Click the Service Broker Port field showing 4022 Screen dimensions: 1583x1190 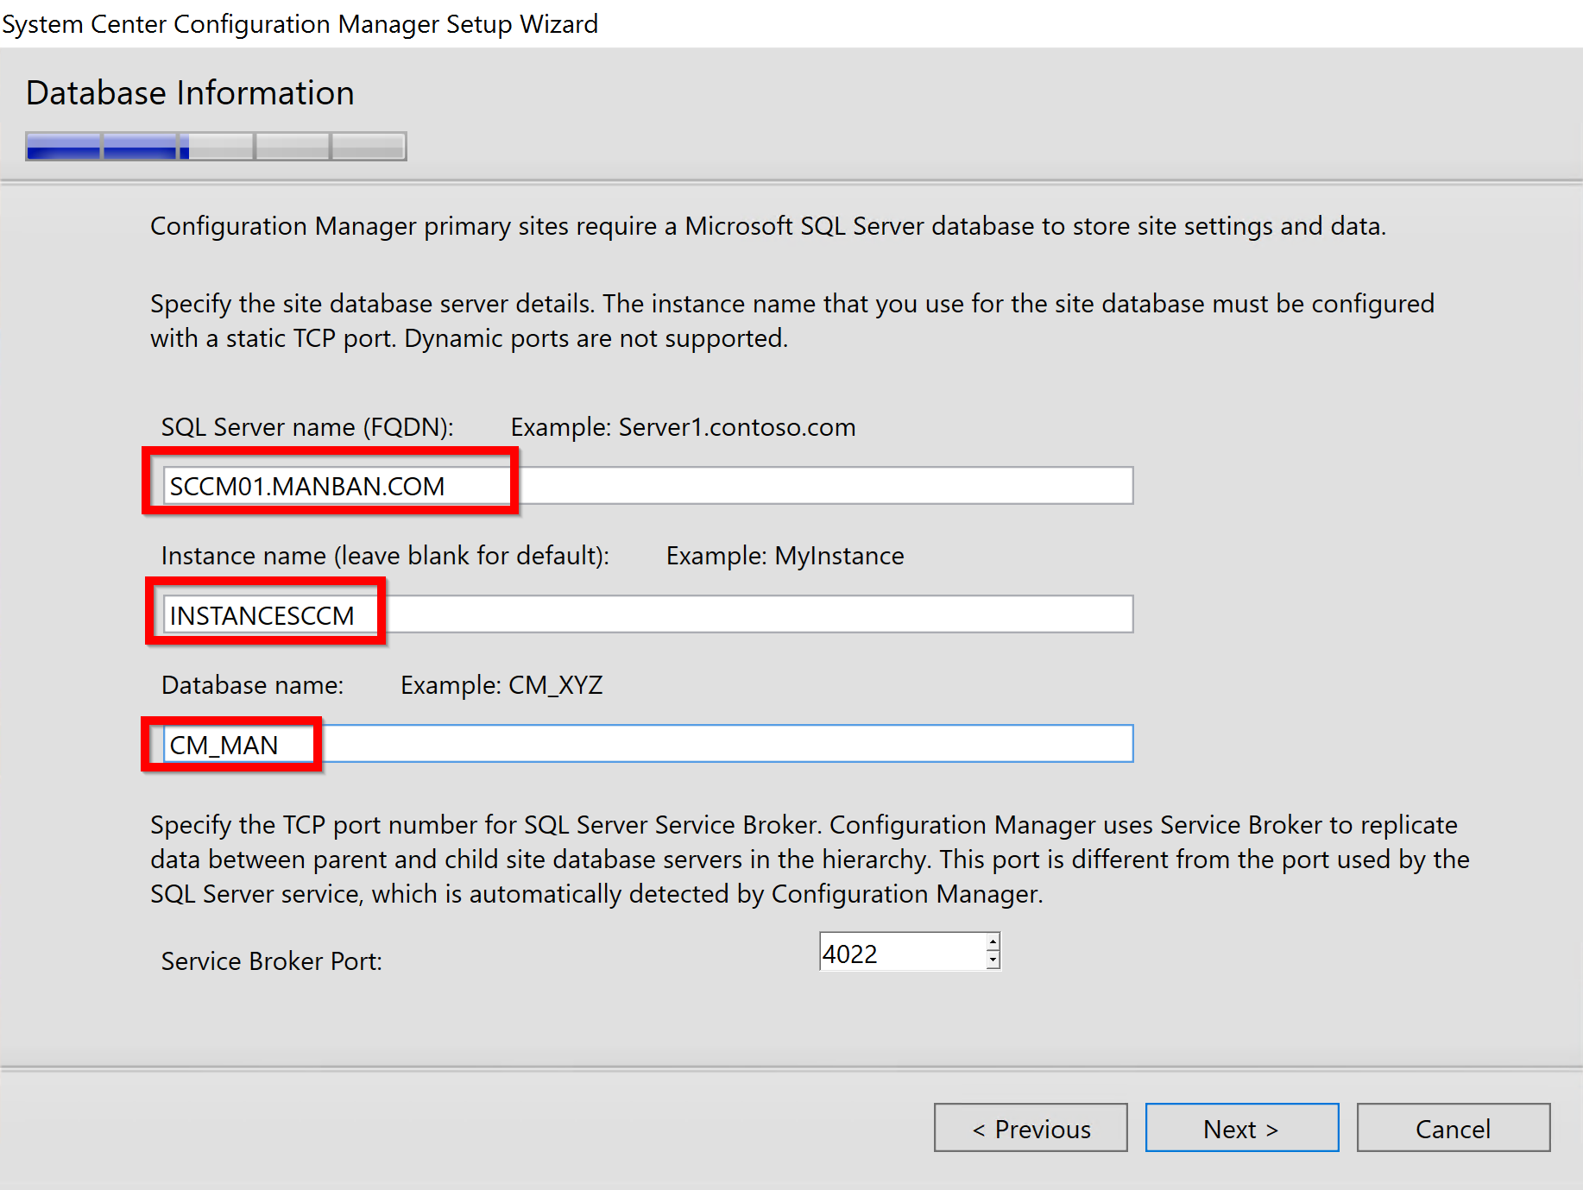[x=898, y=952]
